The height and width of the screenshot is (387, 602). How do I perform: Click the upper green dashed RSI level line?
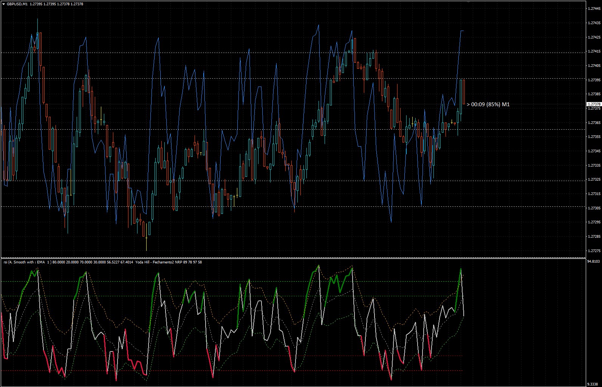pyautogui.click(x=231, y=282)
